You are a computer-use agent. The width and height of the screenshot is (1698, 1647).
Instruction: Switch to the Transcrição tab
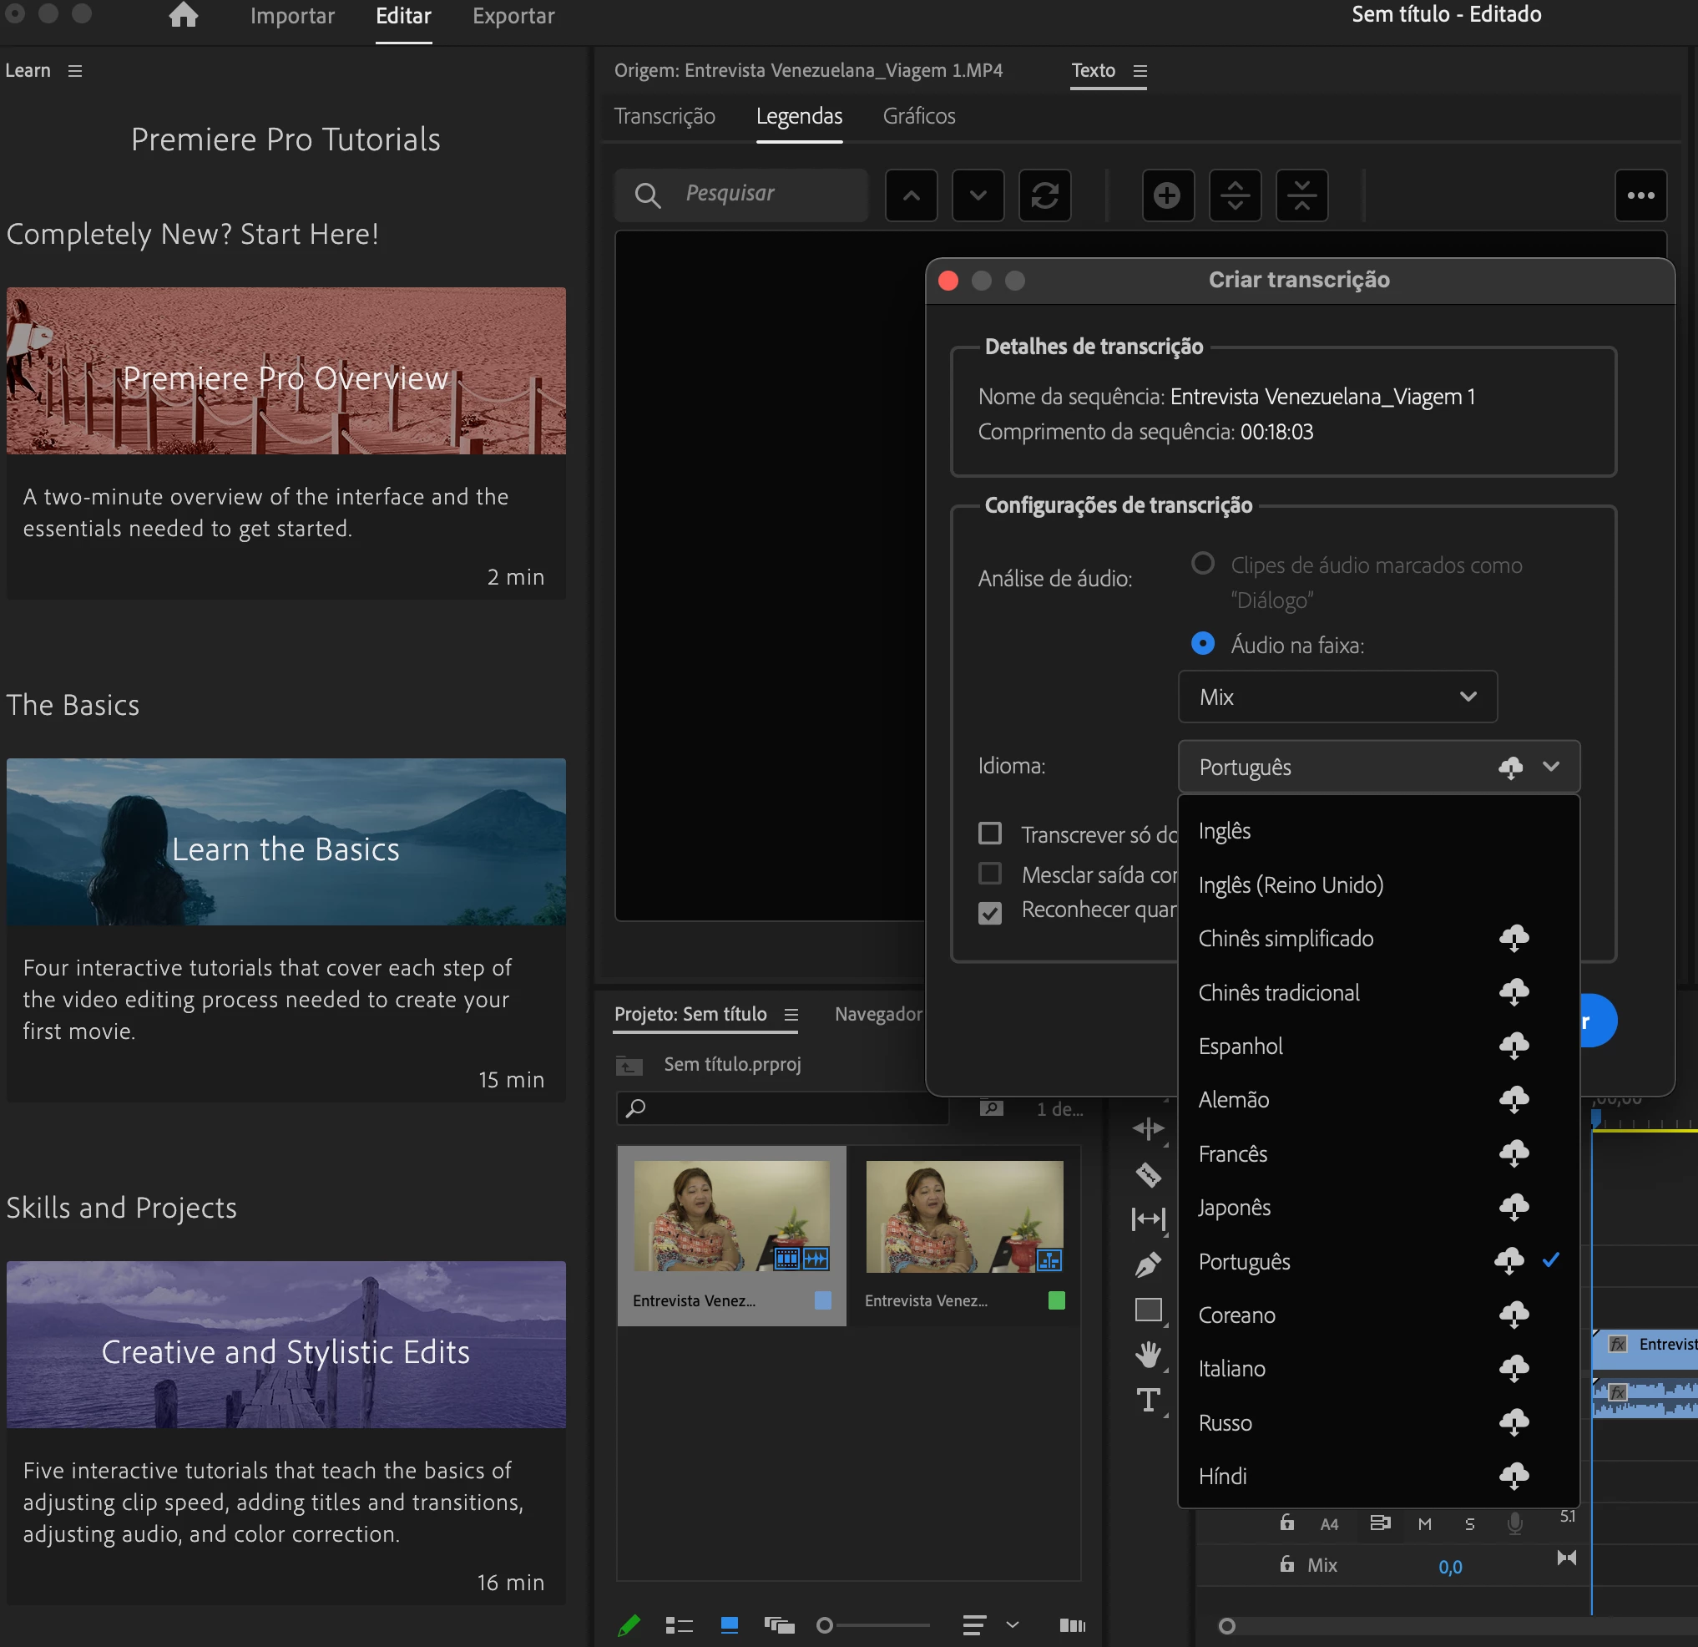(x=665, y=116)
